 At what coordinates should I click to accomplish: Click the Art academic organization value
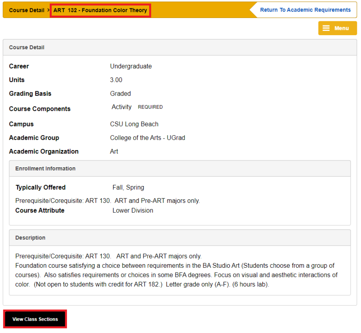[114, 152]
